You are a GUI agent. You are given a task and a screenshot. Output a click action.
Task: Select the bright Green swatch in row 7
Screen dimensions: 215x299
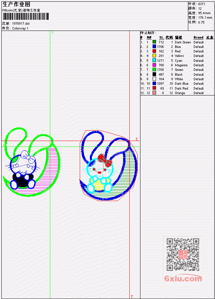click(x=154, y=69)
